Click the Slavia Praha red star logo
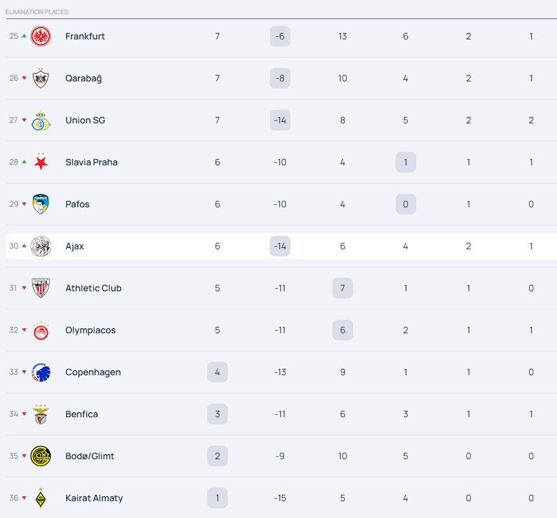This screenshot has height=518, width=557. (41, 162)
